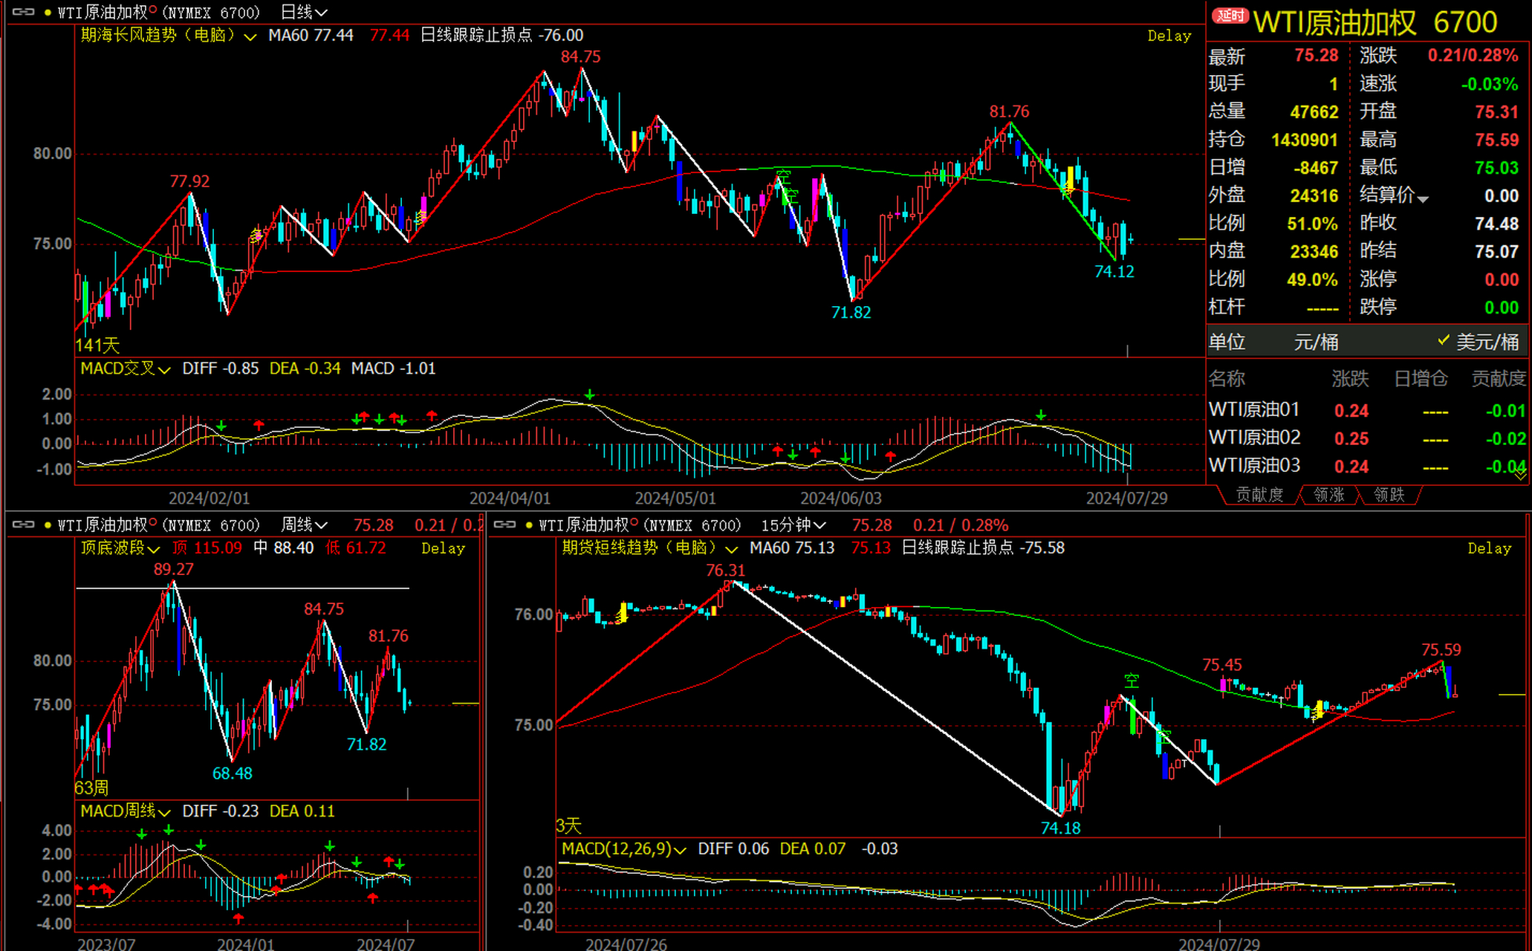Click the 63周 label on the weekly chart

pos(91,788)
